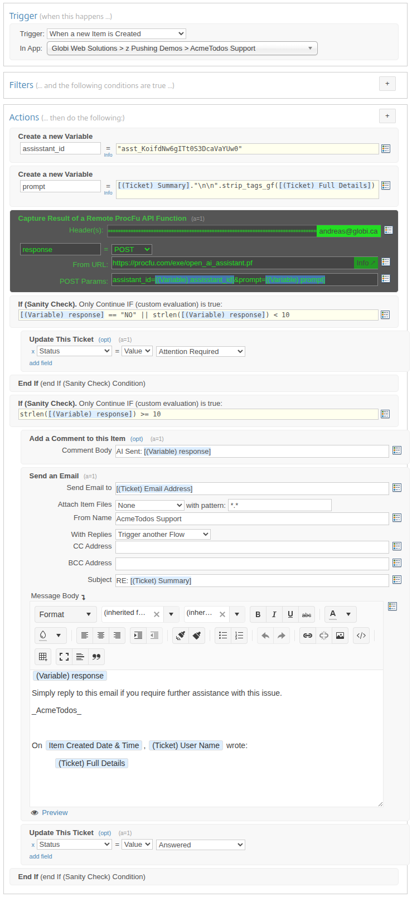Apply underline in the editor toolbar
This screenshot has height=897, width=412.
click(290, 614)
